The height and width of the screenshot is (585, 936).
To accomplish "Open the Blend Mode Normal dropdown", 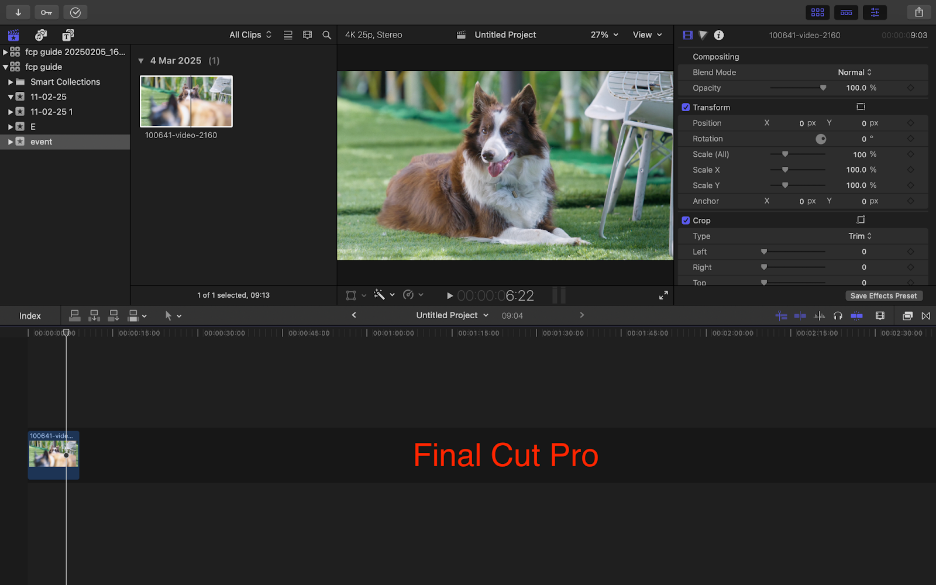I will click(855, 73).
